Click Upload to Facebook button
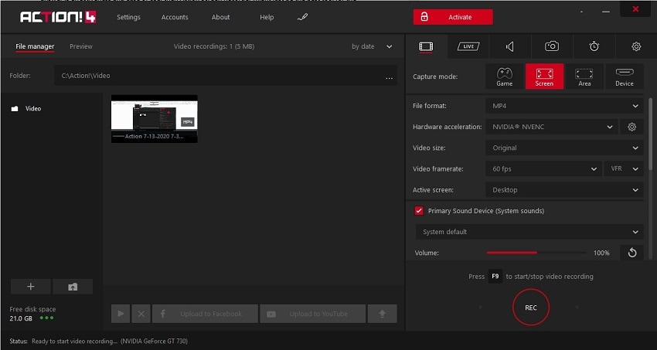Screen dimensions: 657x350 pos(205,314)
